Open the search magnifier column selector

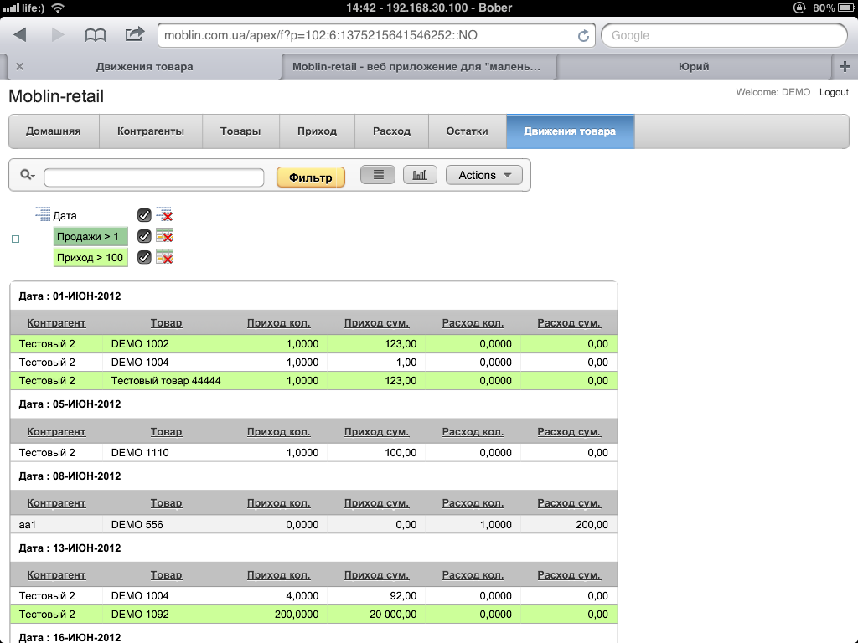[28, 175]
